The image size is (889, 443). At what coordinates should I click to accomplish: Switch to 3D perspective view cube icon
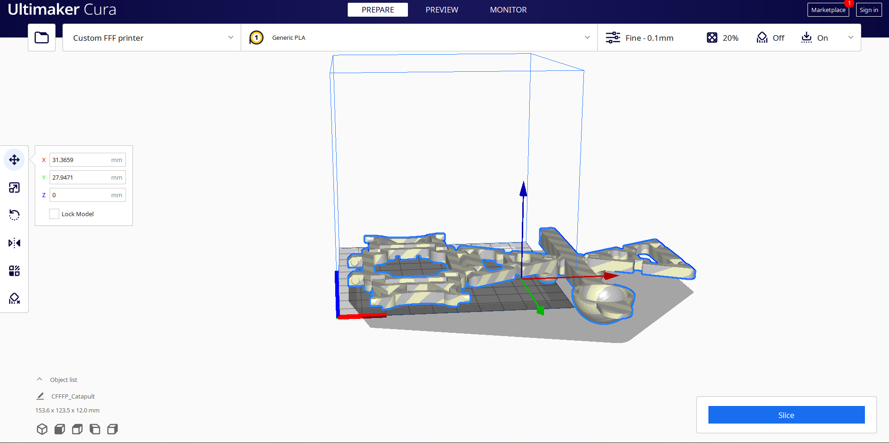42,429
